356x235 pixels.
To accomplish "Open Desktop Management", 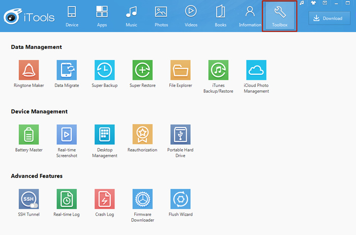I will tap(105, 134).
